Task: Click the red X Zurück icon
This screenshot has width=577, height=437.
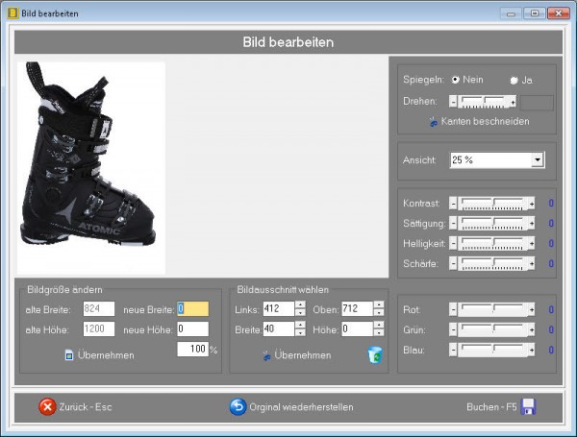Action: tap(47, 407)
